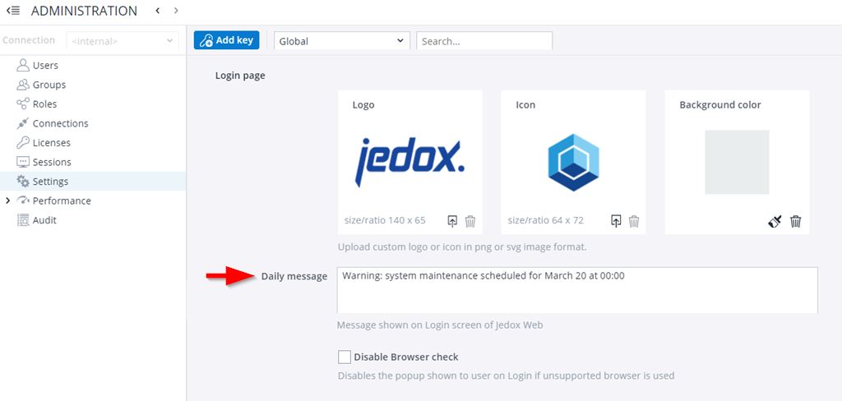Image resolution: width=842 pixels, height=401 pixels.
Task: Click the blue cube icon image
Action: tap(573, 162)
